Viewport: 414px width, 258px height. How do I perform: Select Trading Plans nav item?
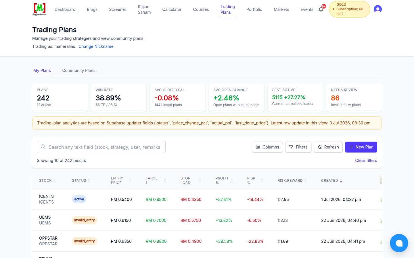click(228, 9)
